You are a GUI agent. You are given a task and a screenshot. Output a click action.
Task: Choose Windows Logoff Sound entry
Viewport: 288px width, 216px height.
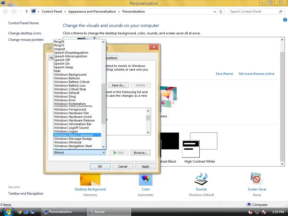click(77, 128)
